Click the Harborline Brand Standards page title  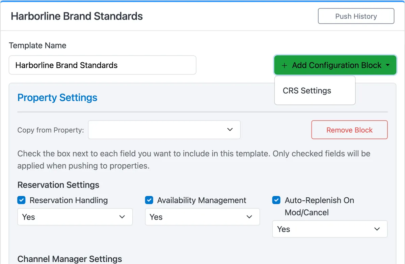(77, 16)
